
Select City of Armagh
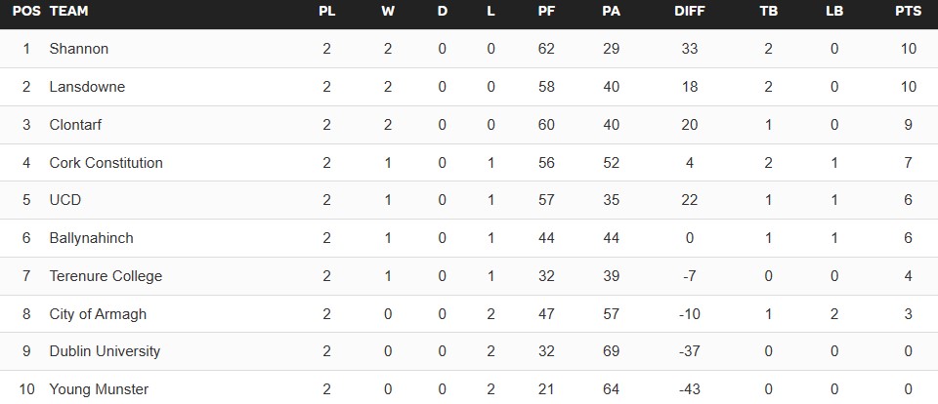pyautogui.click(x=97, y=314)
